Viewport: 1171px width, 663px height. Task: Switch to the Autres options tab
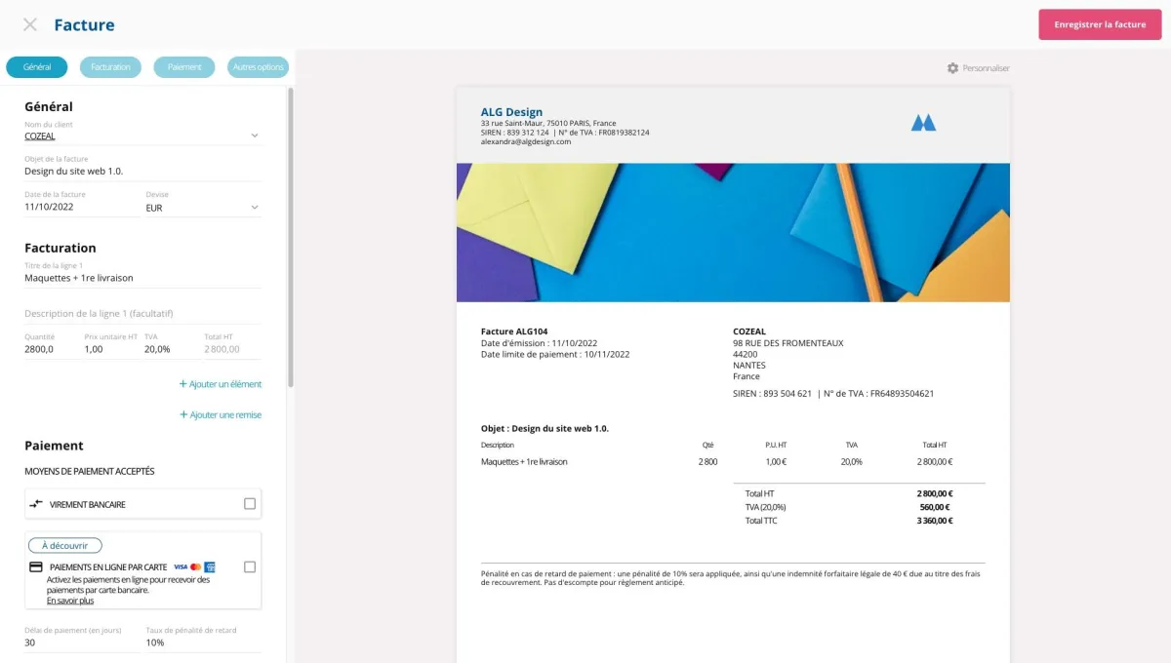[258, 67]
